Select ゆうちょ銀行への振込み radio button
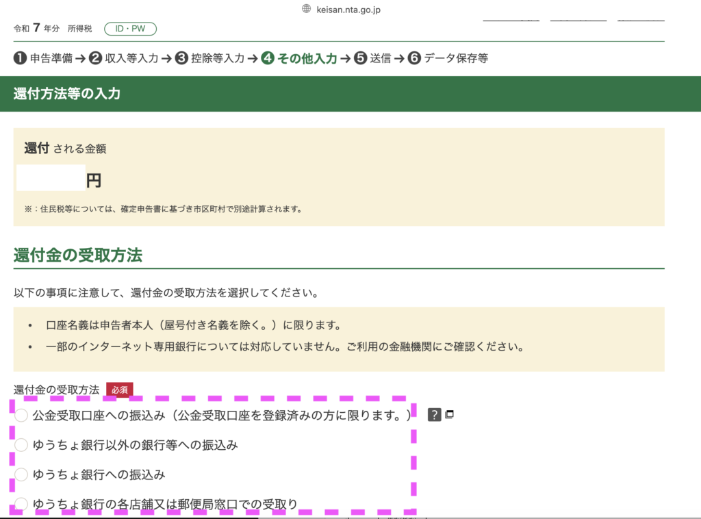 [x=21, y=474]
